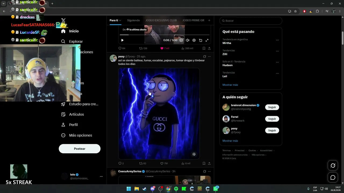Go to Inicio in the sidebar
Screen dimensions: 344x193
tap(70, 31)
